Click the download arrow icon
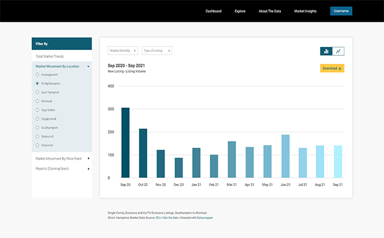The image size is (384, 238). pyautogui.click(x=340, y=68)
